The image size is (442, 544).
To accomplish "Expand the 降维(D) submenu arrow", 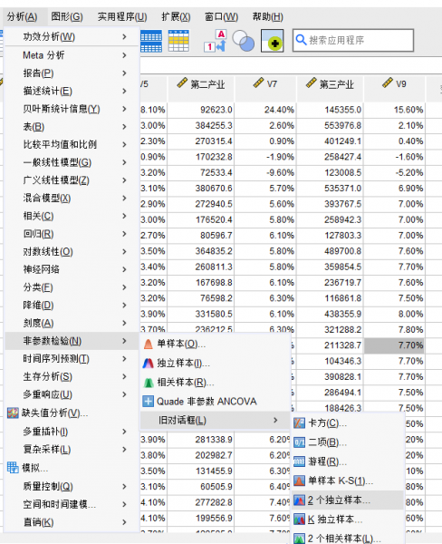I will click(124, 305).
